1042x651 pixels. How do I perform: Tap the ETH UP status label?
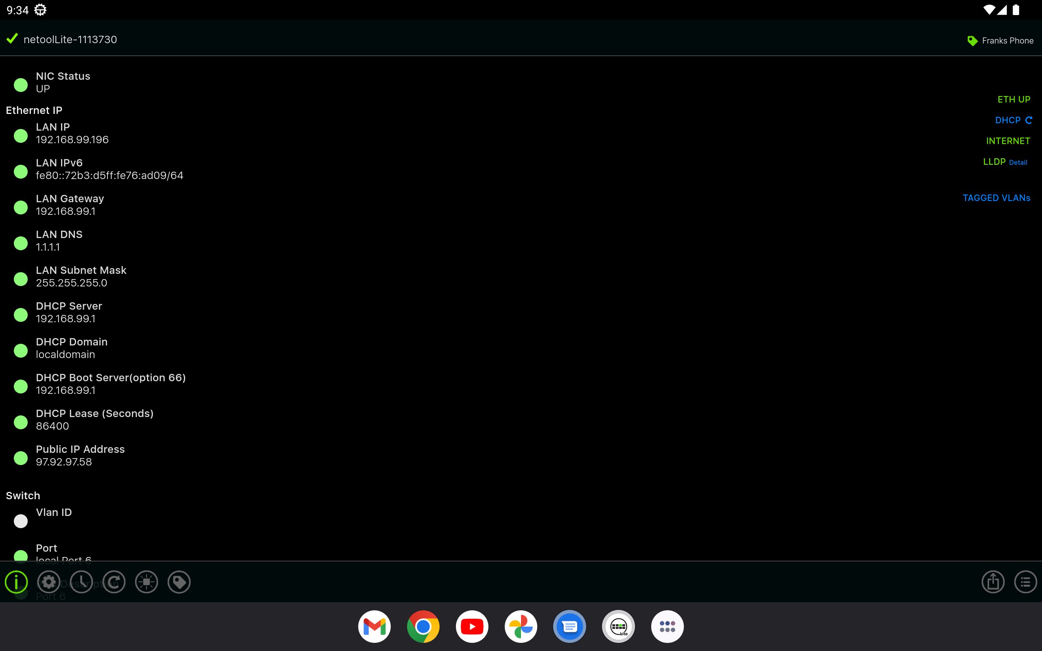pos(1014,99)
